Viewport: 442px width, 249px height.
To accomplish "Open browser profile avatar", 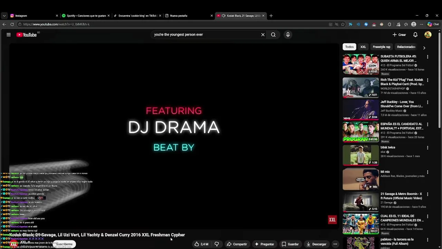I will pyautogui.click(x=414, y=24).
